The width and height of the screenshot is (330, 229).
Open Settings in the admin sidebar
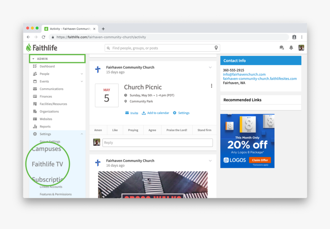click(45, 134)
